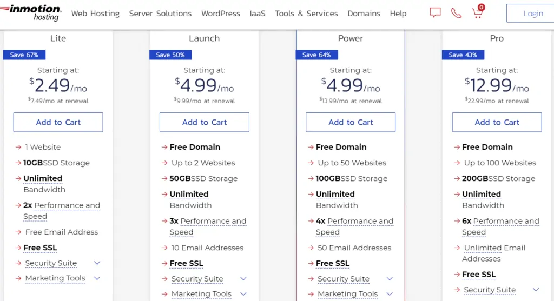
Task: Click Unlimited Email Addresses in the Pro plan
Action: coord(494,253)
